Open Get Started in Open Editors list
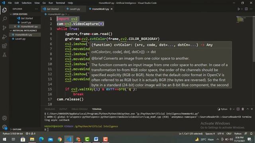Viewport: 255px width, 143px height. 25,18
